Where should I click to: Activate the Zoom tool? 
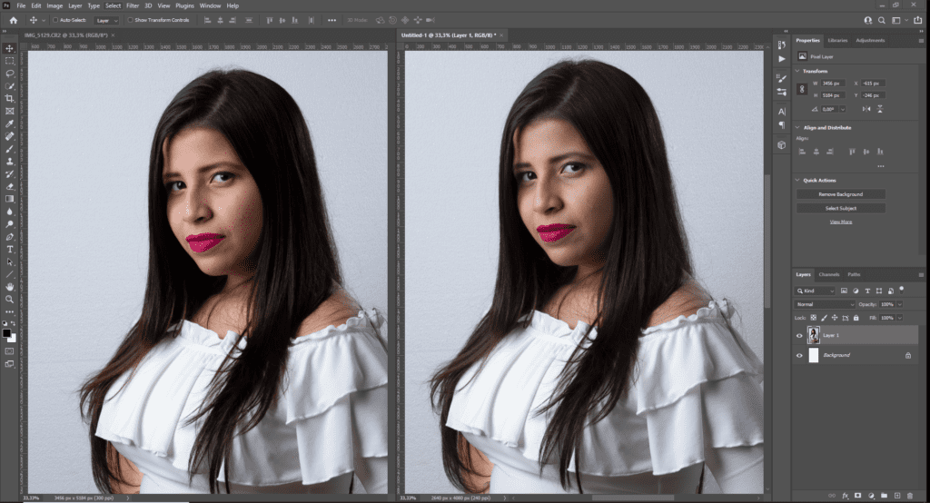[x=10, y=299]
